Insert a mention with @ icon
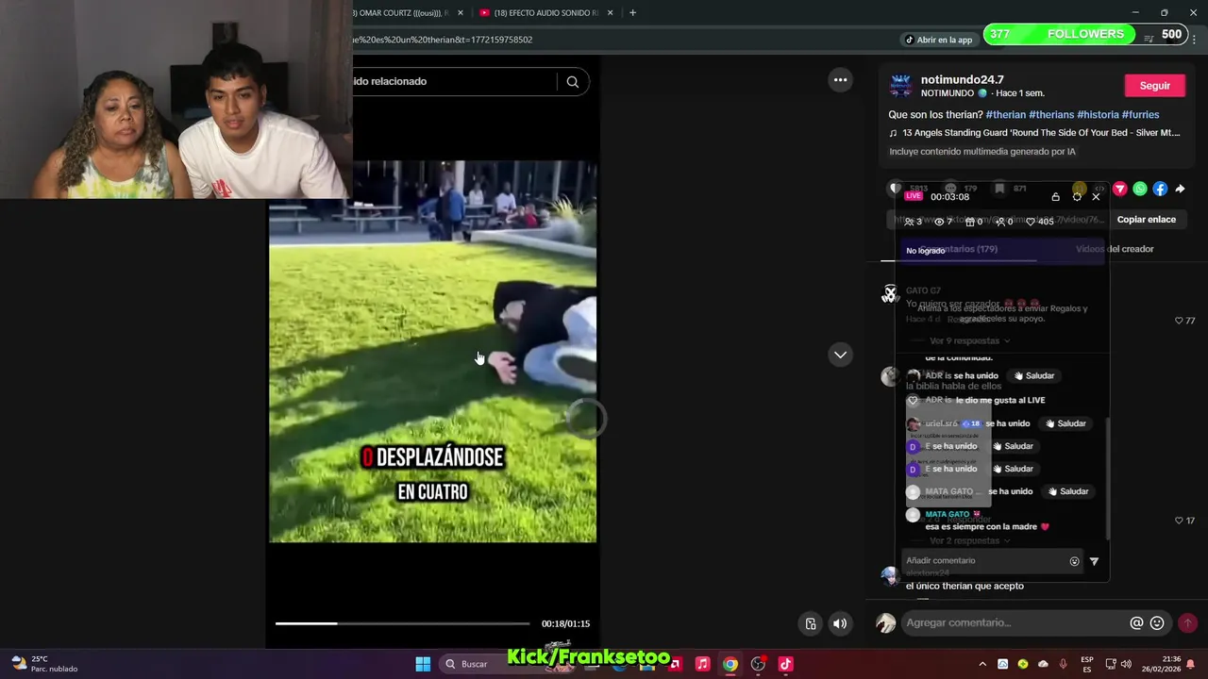The image size is (1208, 679). (x=1136, y=623)
